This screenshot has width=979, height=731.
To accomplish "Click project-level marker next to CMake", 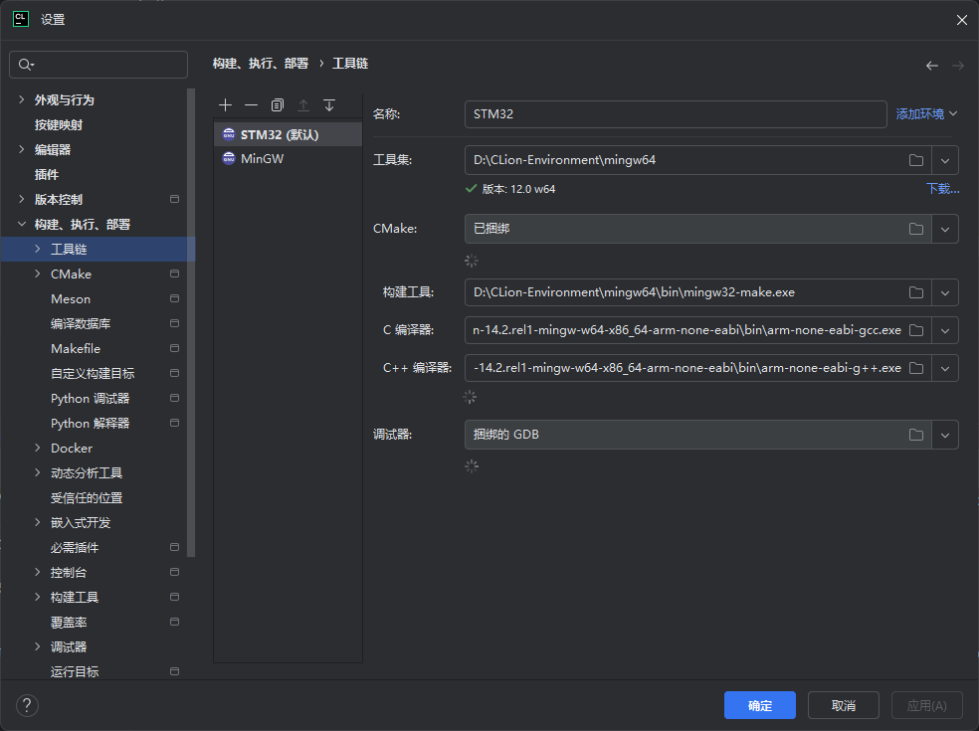I will pyautogui.click(x=175, y=274).
